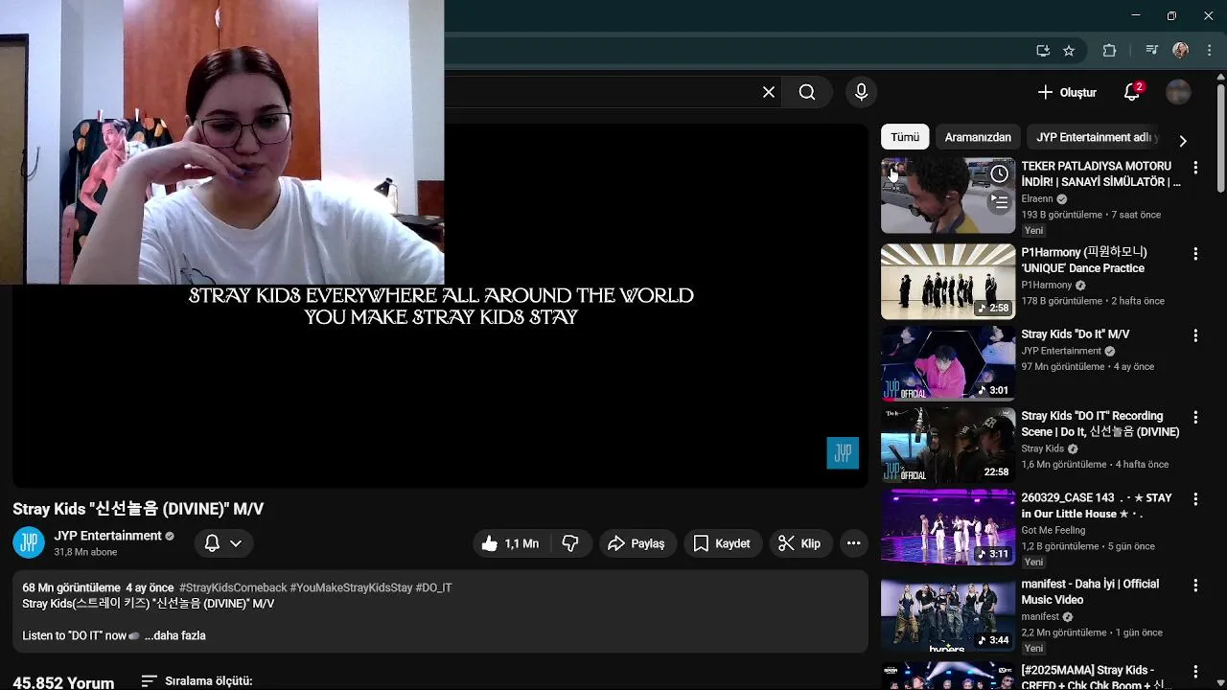Add the Elraenn video to queue

[1000, 202]
